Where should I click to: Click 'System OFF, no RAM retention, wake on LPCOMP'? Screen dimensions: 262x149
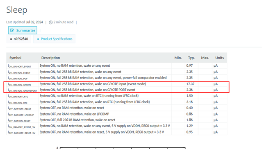tap(74, 114)
